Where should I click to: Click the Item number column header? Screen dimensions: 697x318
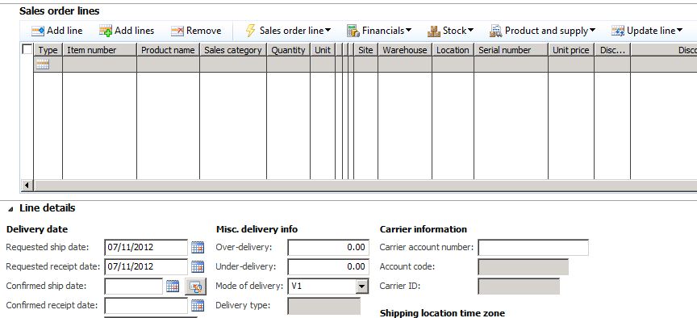[99, 50]
